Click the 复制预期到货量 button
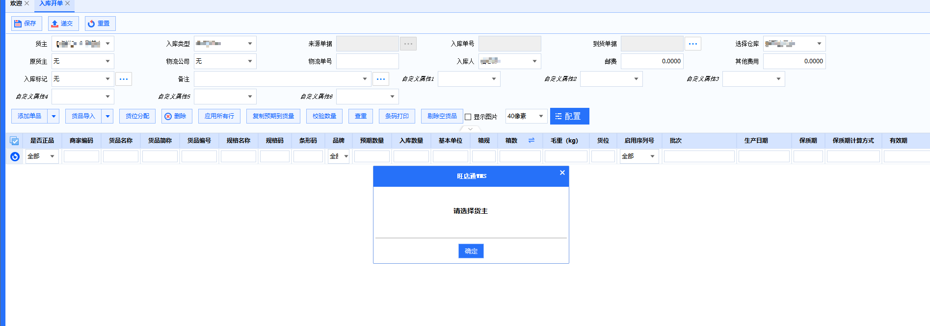This screenshot has height=326, width=930. click(x=273, y=116)
